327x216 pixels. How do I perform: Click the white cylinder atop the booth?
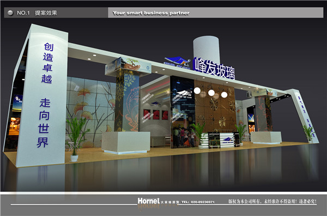[x=206, y=49]
